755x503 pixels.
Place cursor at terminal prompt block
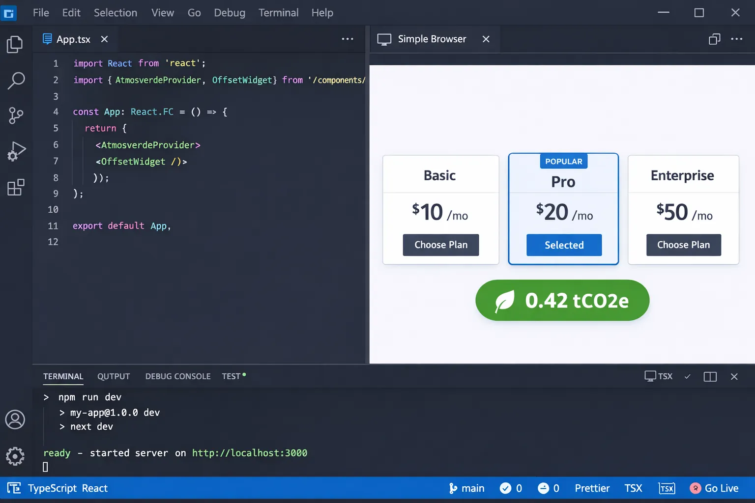(45, 467)
